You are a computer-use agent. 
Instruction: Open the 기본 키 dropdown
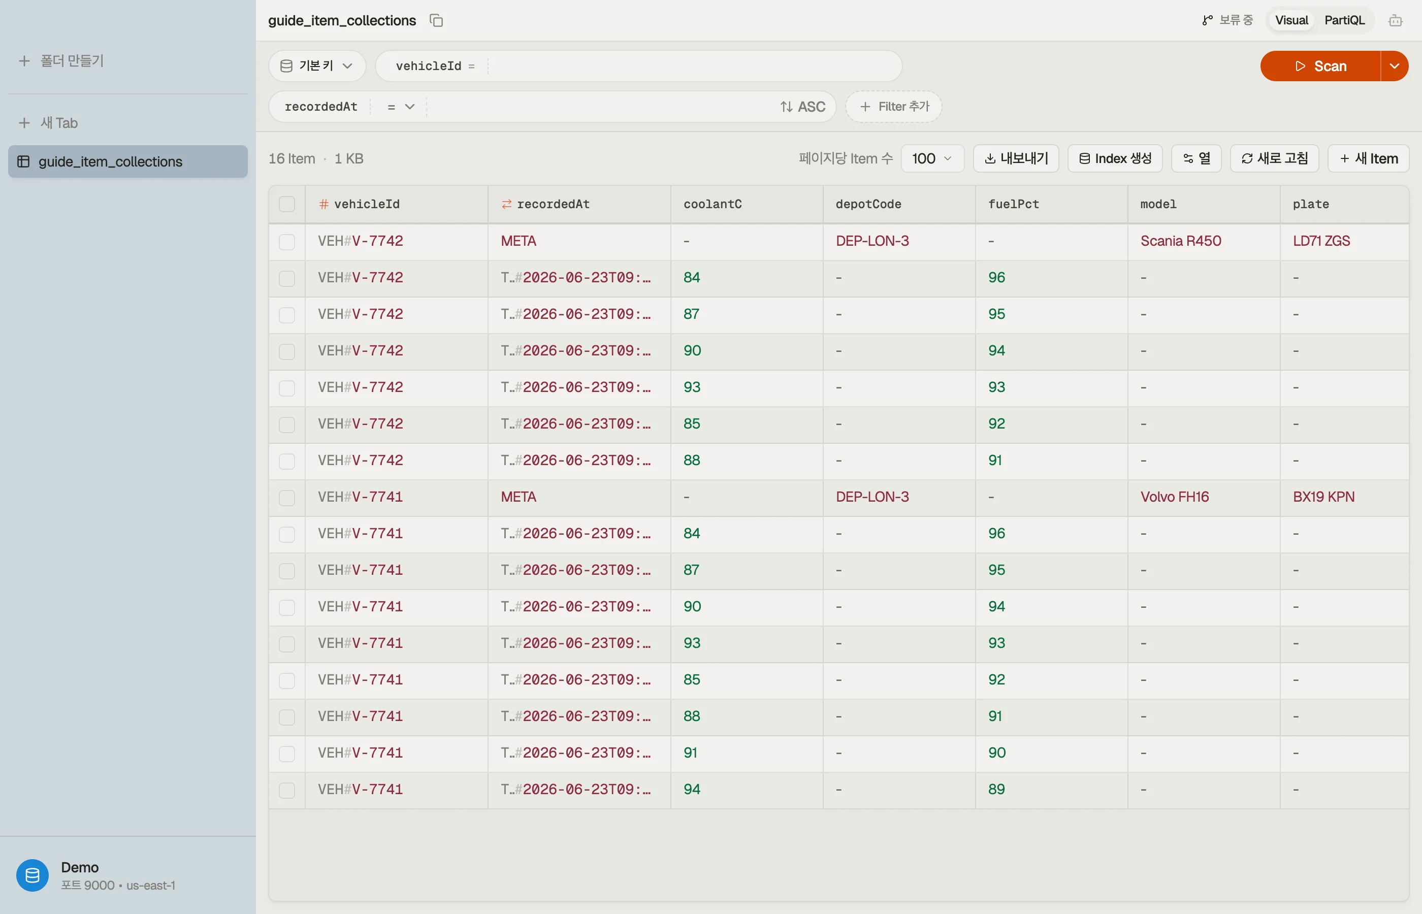[317, 66]
